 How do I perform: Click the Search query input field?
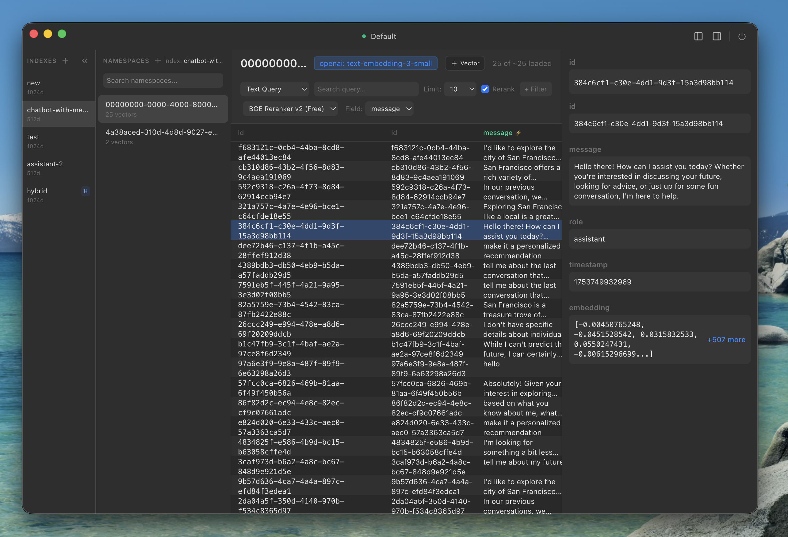click(x=366, y=89)
